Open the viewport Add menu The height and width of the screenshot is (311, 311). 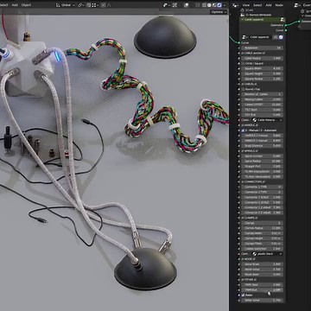point(15,5)
